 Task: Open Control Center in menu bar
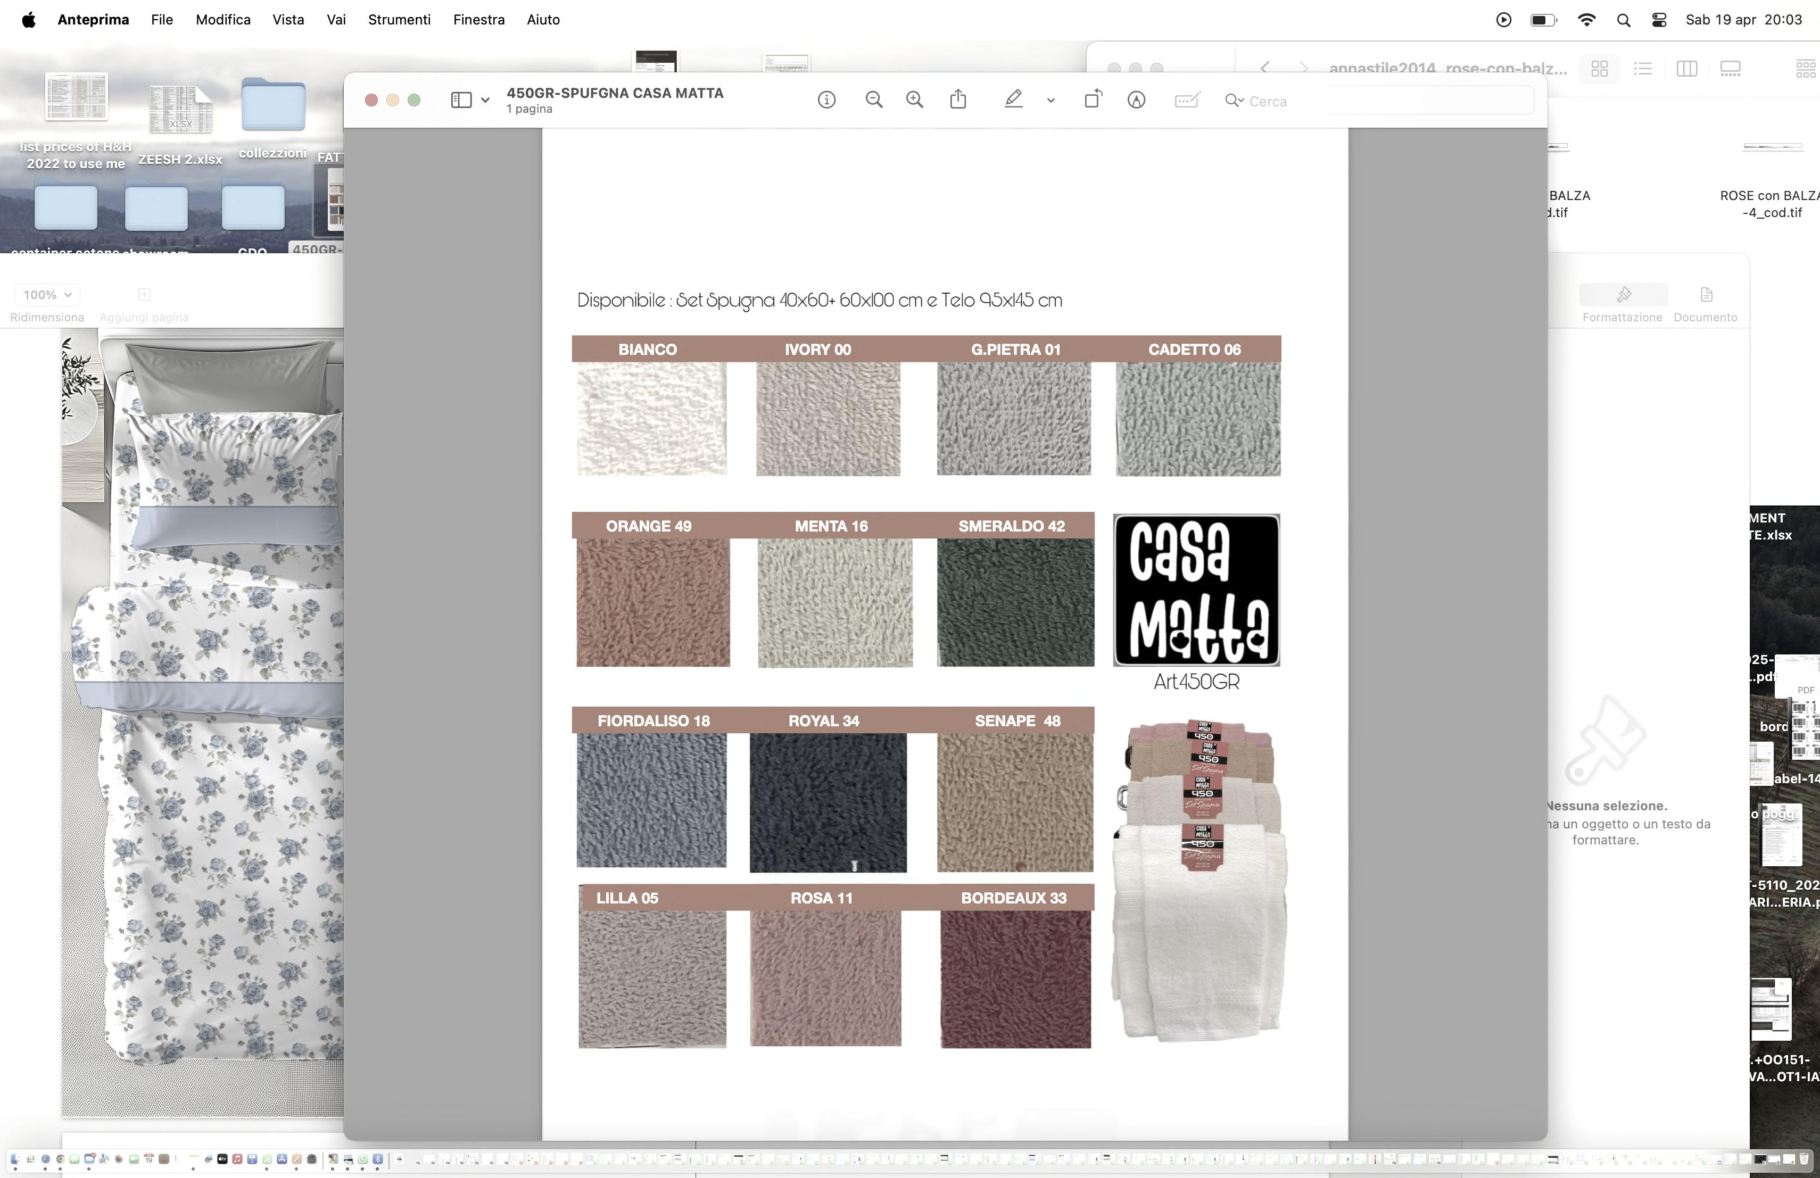pos(1659,20)
